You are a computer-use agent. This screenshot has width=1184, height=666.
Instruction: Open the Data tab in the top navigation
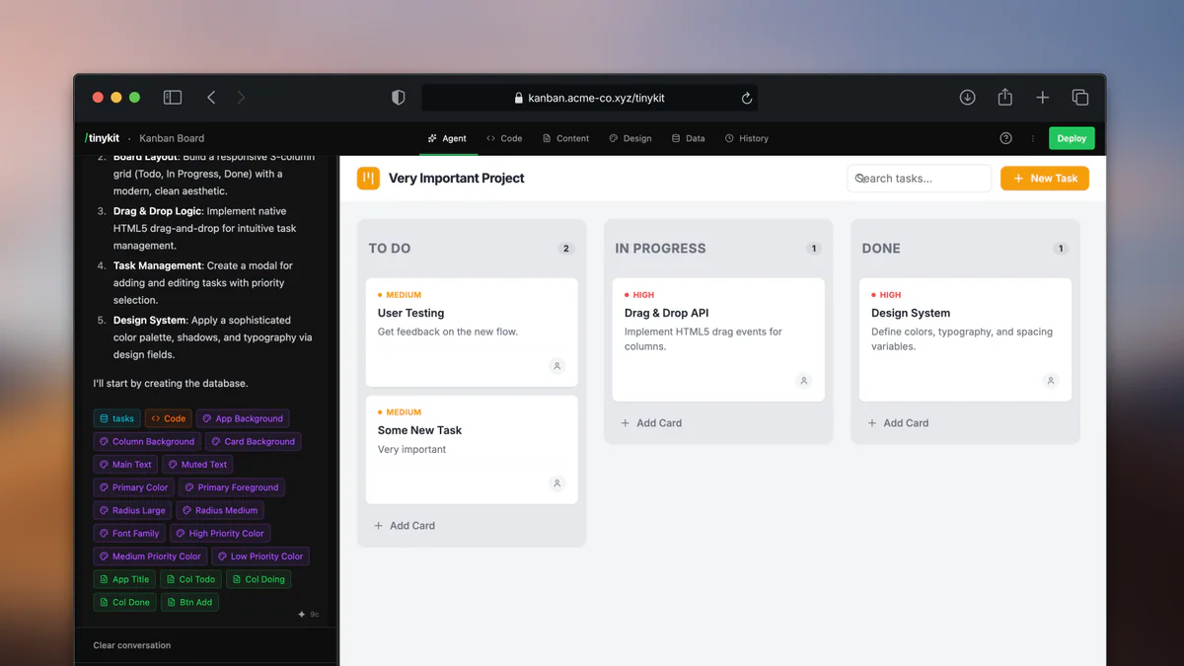coord(688,138)
